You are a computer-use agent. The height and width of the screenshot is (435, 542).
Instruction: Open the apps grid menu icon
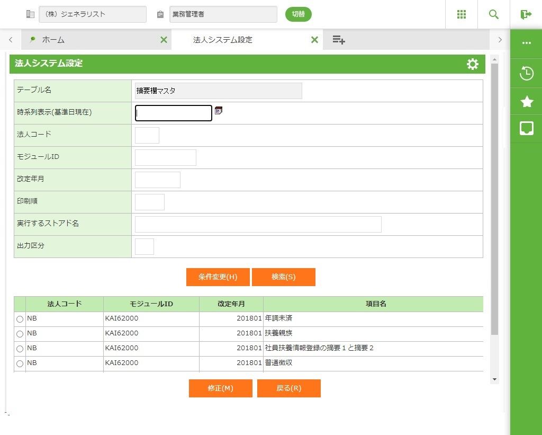click(x=461, y=14)
